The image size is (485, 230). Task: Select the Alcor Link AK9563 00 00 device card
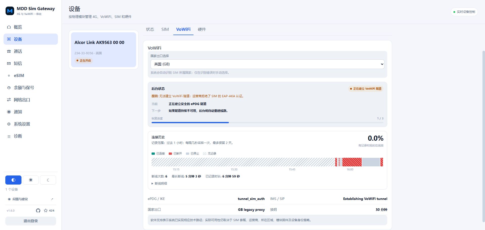tap(104, 50)
